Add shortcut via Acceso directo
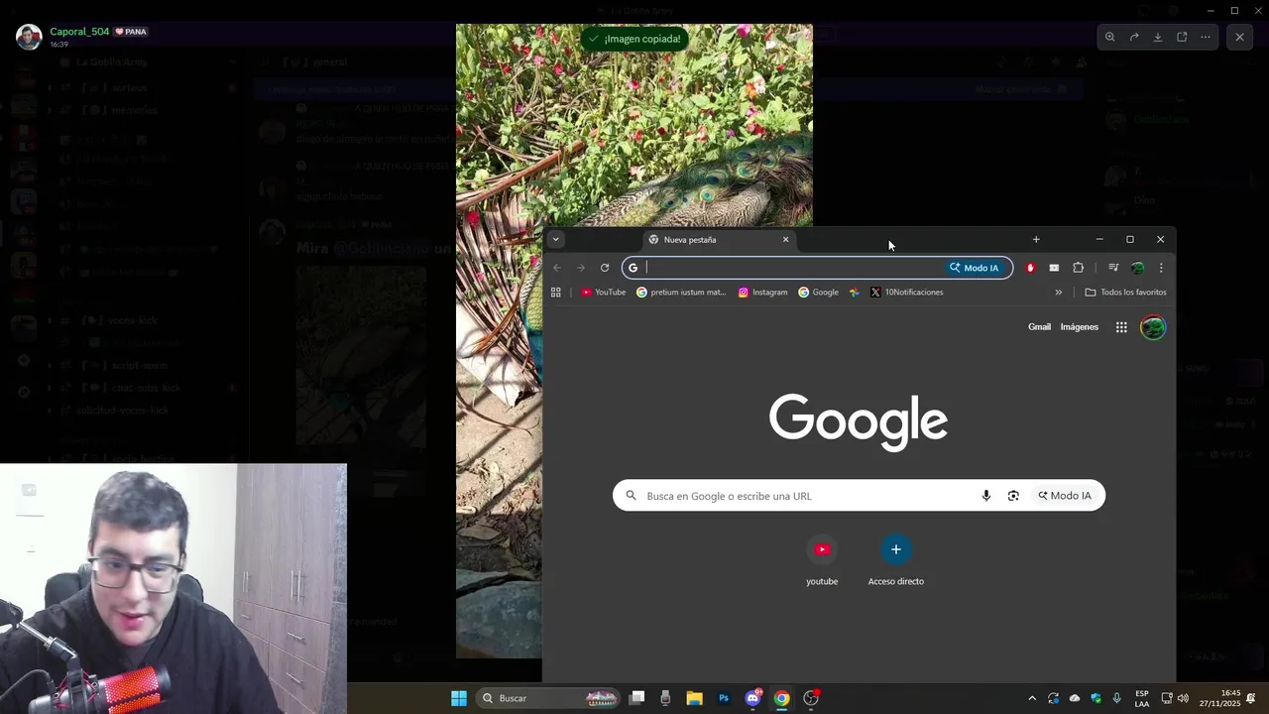 click(896, 561)
